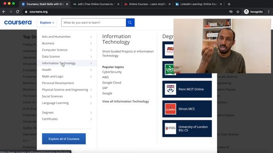Expand Math and Logic chevron
The width and height of the screenshot is (273, 153).
coord(91,76)
